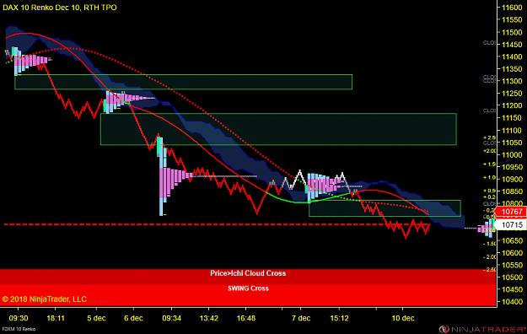The height and width of the screenshot is (334, 527).
Task: Click the "10 dec" date label
Action: (403, 318)
